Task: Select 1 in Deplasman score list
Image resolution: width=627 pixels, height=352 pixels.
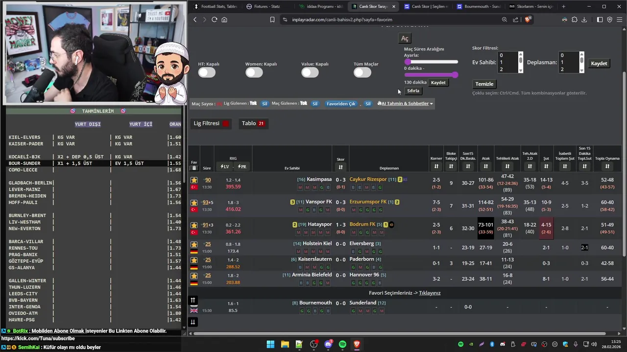Action: pyautogui.click(x=568, y=63)
